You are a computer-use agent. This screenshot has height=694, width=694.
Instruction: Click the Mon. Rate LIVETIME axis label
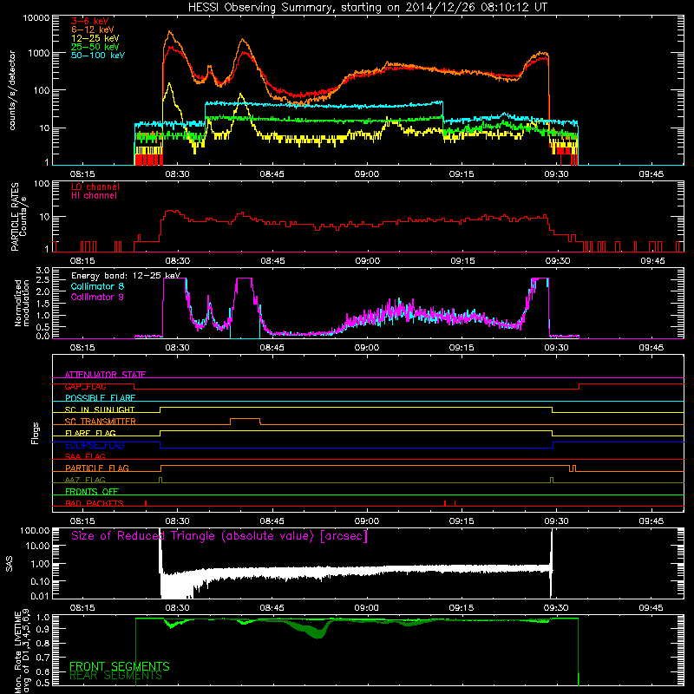[22, 651]
